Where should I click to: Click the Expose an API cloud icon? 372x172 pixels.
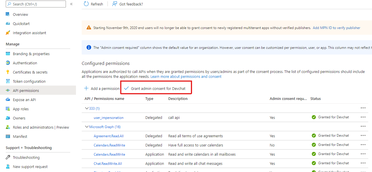point(8,100)
